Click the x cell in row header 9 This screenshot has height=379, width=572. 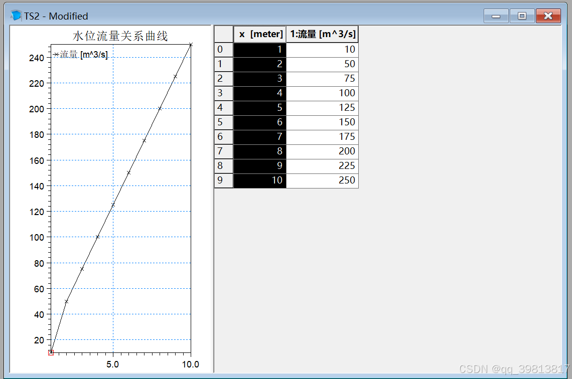[x=260, y=181]
